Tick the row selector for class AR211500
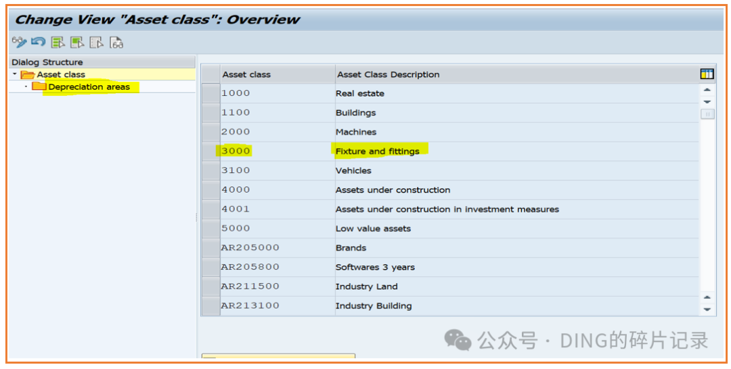This screenshot has height=369, width=731. [x=211, y=286]
